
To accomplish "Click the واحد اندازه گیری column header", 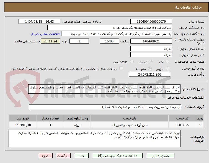I will pyautogui.click(x=77, y=118).
